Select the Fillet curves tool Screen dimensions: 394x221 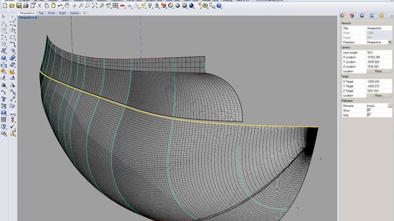click(x=12, y=44)
